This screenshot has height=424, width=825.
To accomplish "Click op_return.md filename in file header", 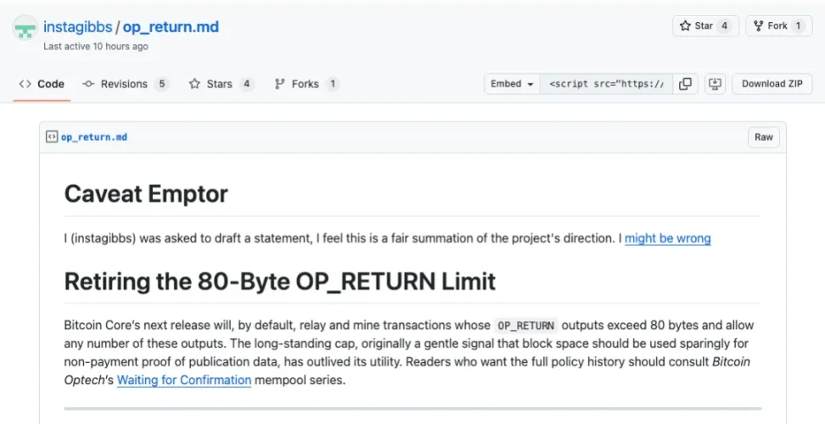I will point(94,137).
